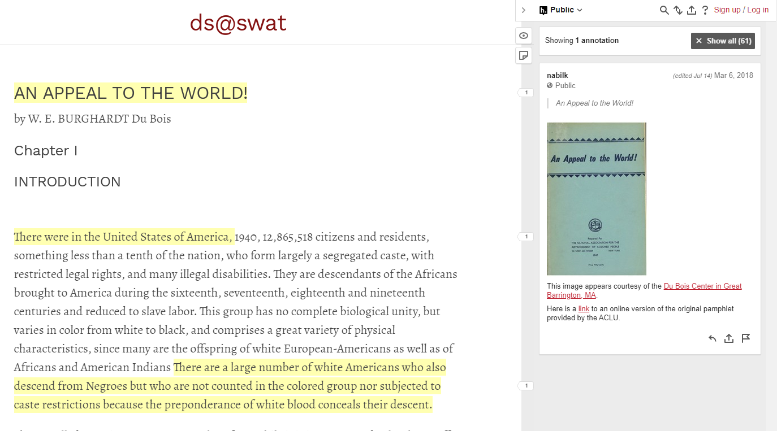Select the quoted excerpt 'An Appeal to the World!' in the annotation

[594, 103]
